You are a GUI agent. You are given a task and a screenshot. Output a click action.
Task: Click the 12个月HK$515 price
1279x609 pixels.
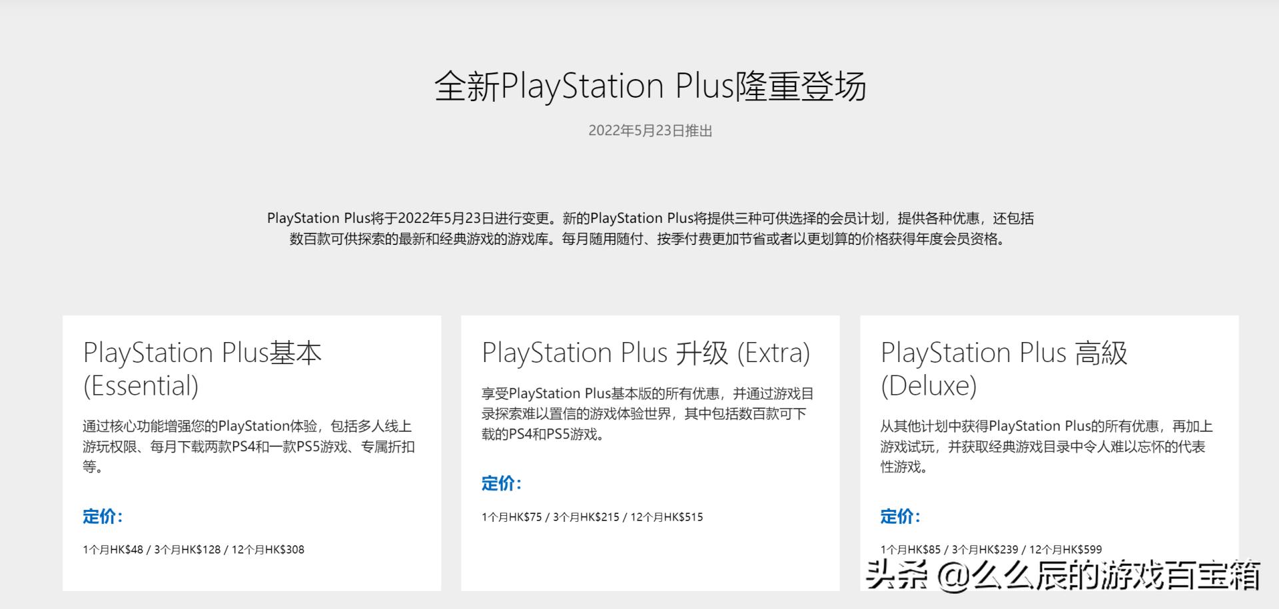click(x=666, y=517)
